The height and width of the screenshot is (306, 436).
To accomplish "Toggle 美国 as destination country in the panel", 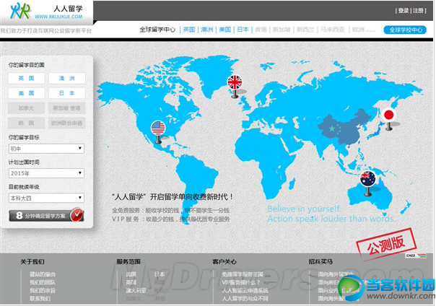I will point(26,93).
